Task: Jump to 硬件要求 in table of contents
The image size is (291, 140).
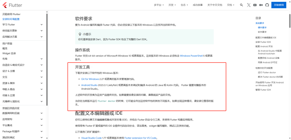Action: (262, 27)
